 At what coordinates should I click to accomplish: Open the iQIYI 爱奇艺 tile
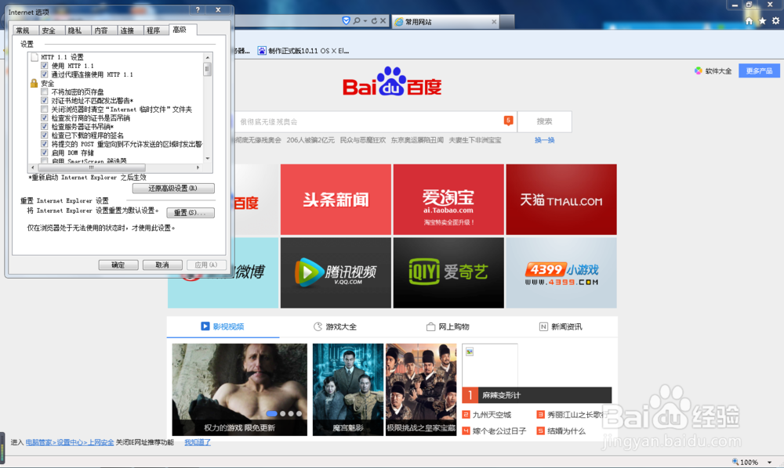tap(448, 272)
